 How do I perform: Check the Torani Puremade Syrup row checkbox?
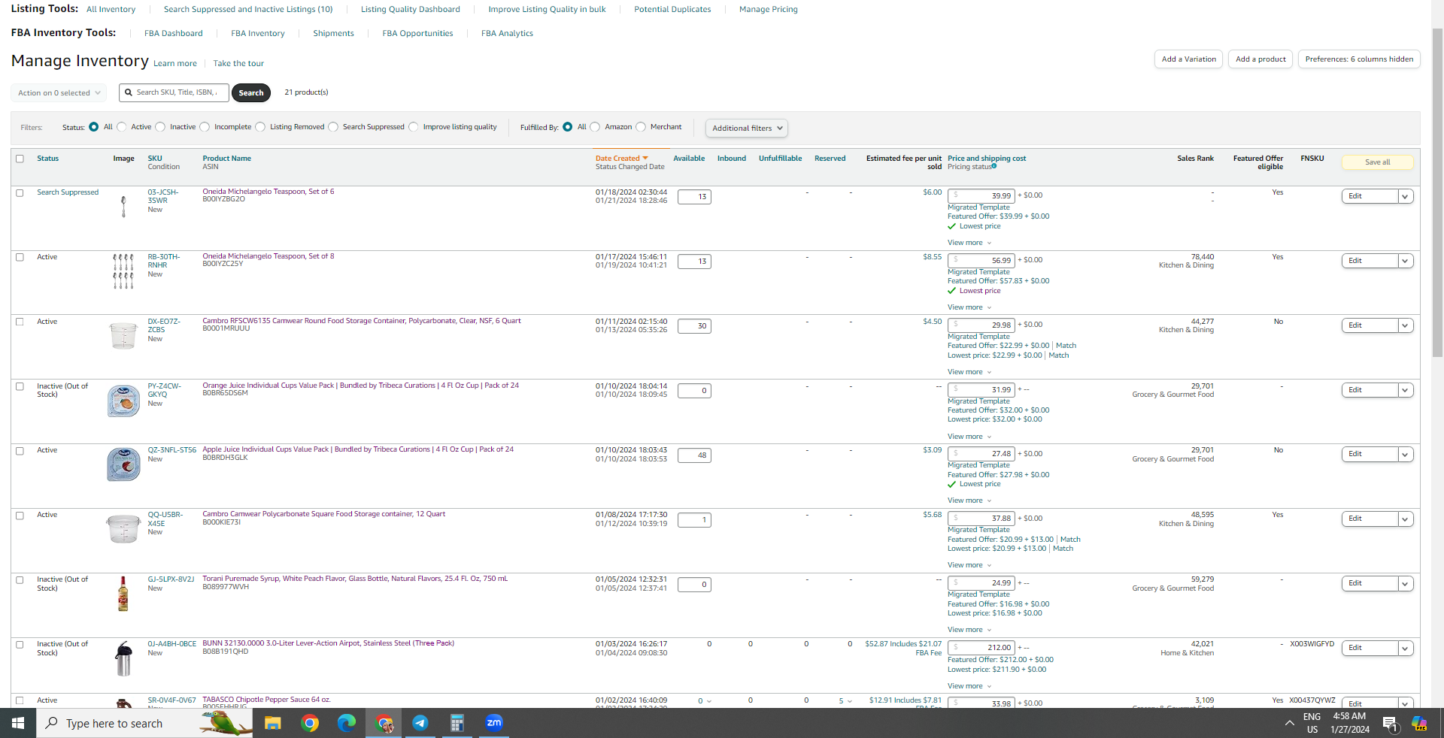pyautogui.click(x=20, y=581)
